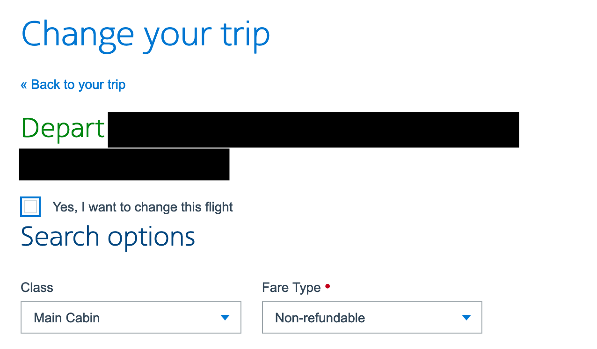The height and width of the screenshot is (349, 597).
Task: Click the blue triangle in the Class selector
Action: [225, 317]
